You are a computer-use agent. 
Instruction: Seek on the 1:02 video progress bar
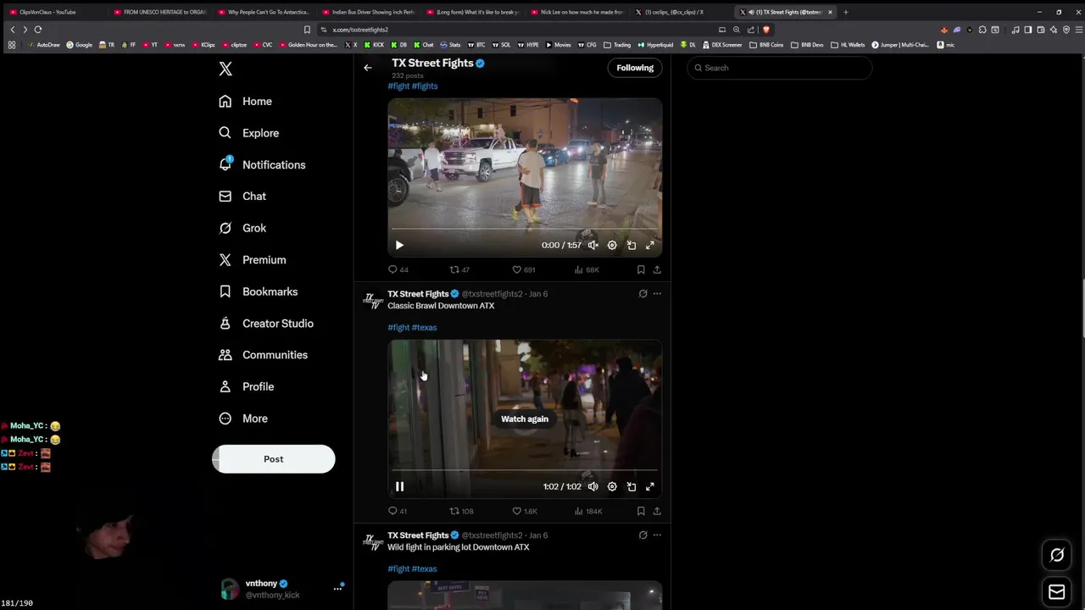tap(525, 470)
